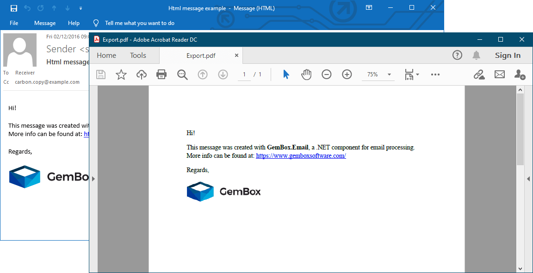Expand the left navigation pane arrow
Viewport: 533px width, 273px height.
(x=93, y=179)
